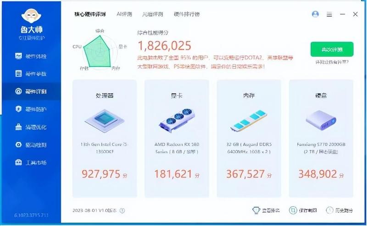Click the save screenshot icon

pyautogui.click(x=293, y=210)
